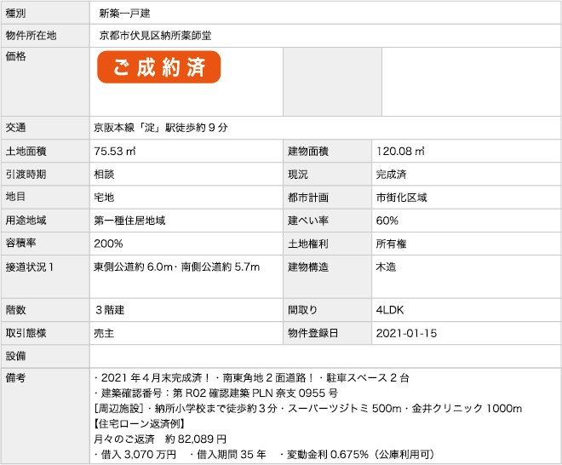The image size is (562, 465).
Task: Click the 第一種住居地域 value
Action: [129, 220]
